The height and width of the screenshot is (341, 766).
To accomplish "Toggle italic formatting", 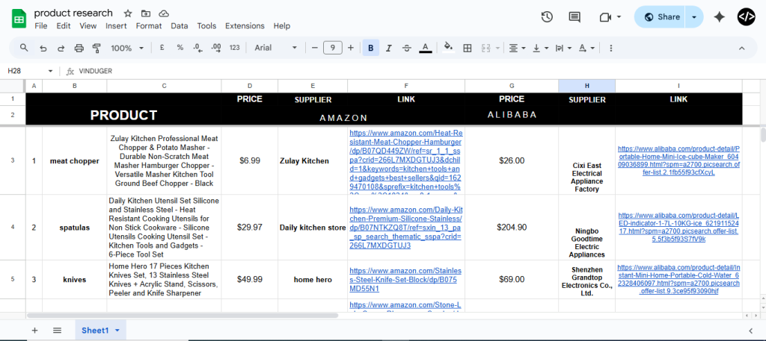I will pyautogui.click(x=389, y=48).
